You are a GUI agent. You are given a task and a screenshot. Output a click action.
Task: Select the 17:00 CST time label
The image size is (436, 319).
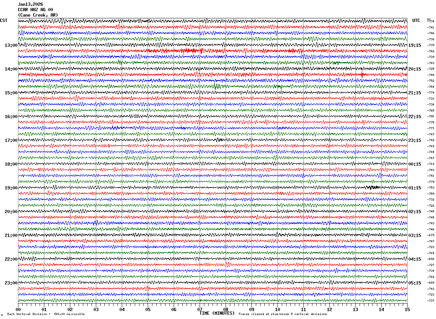coord(11,140)
